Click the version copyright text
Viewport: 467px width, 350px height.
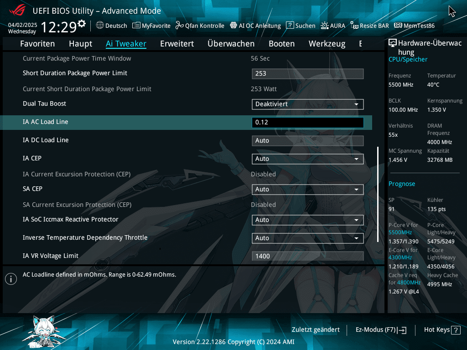tap(233, 342)
